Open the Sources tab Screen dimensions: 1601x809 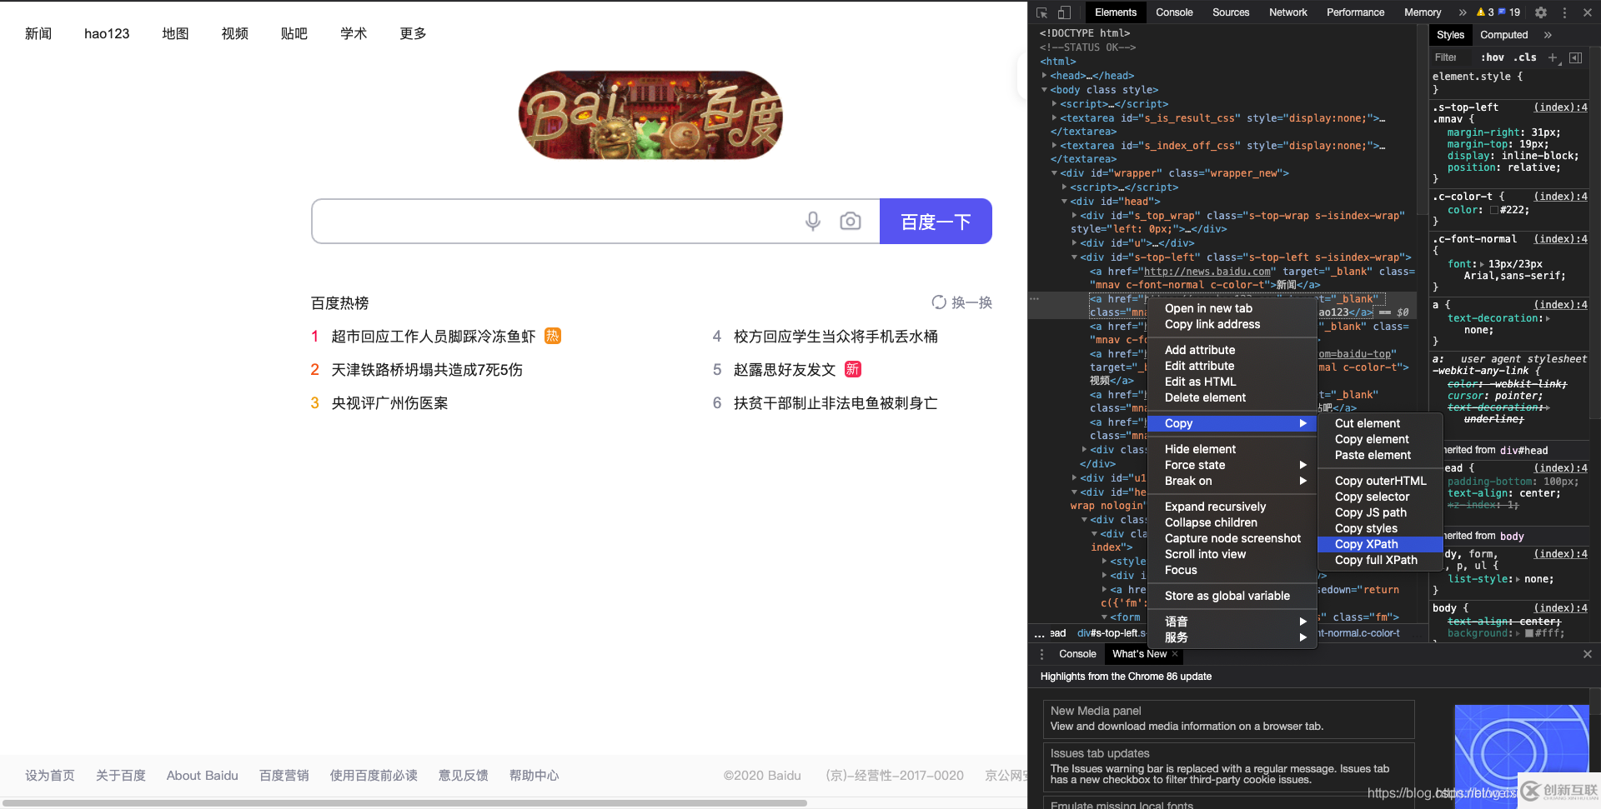pos(1231,12)
